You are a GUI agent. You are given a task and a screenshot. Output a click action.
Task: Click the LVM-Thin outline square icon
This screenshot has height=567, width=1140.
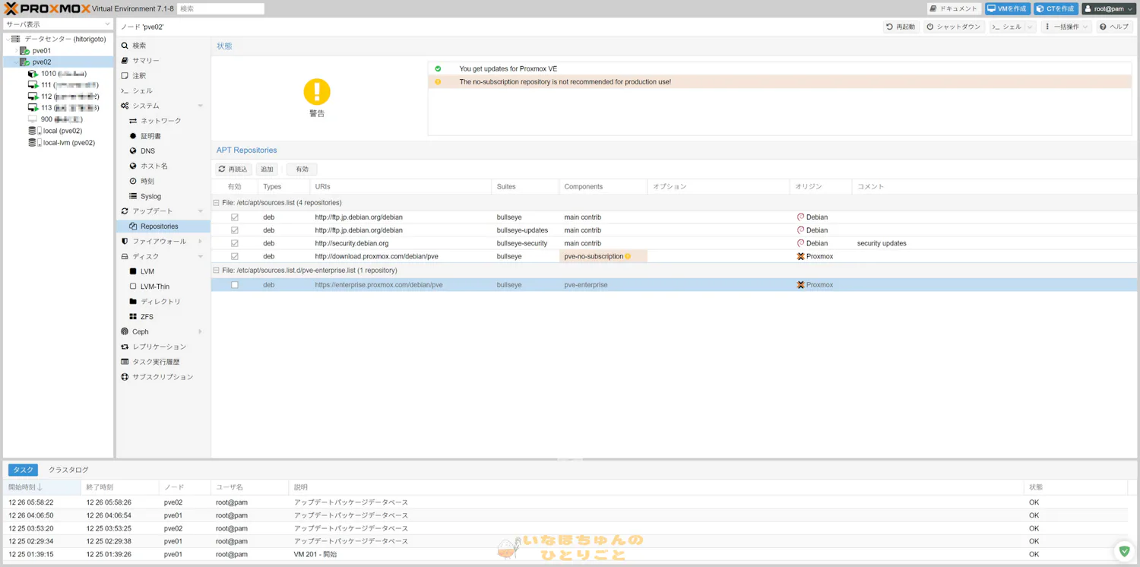(x=133, y=287)
